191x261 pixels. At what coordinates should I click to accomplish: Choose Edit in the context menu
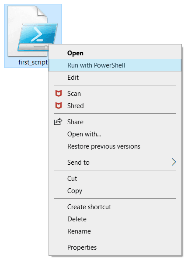115,78
